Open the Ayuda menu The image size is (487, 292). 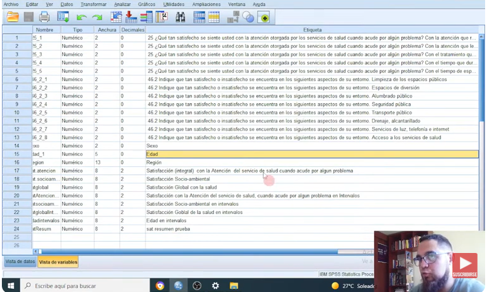click(x=259, y=4)
